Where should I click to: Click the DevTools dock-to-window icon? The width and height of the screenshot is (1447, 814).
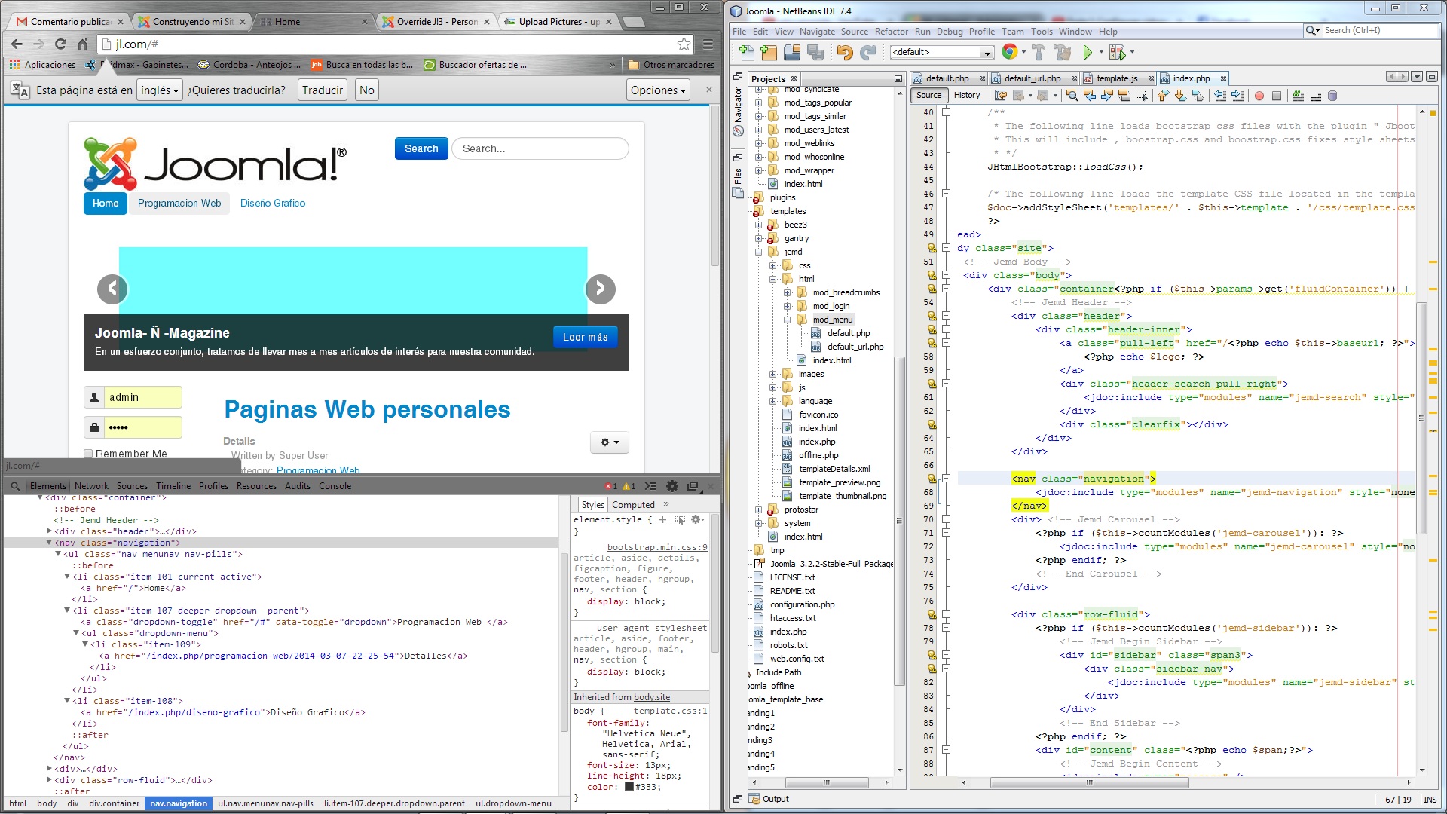693,486
